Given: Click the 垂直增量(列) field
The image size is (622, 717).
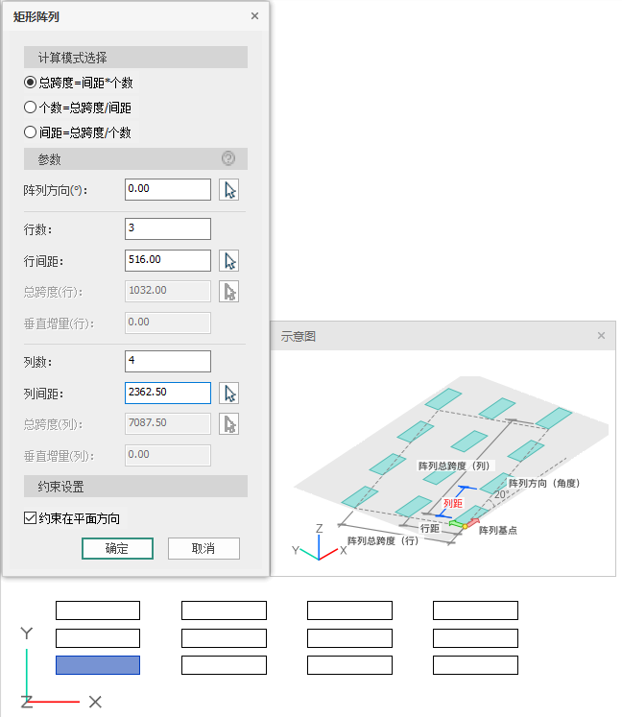Looking at the screenshot, I should pos(168,455).
